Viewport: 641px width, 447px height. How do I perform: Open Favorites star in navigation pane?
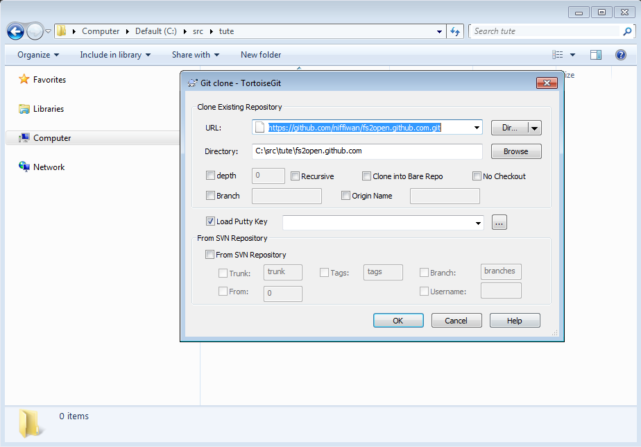(24, 80)
